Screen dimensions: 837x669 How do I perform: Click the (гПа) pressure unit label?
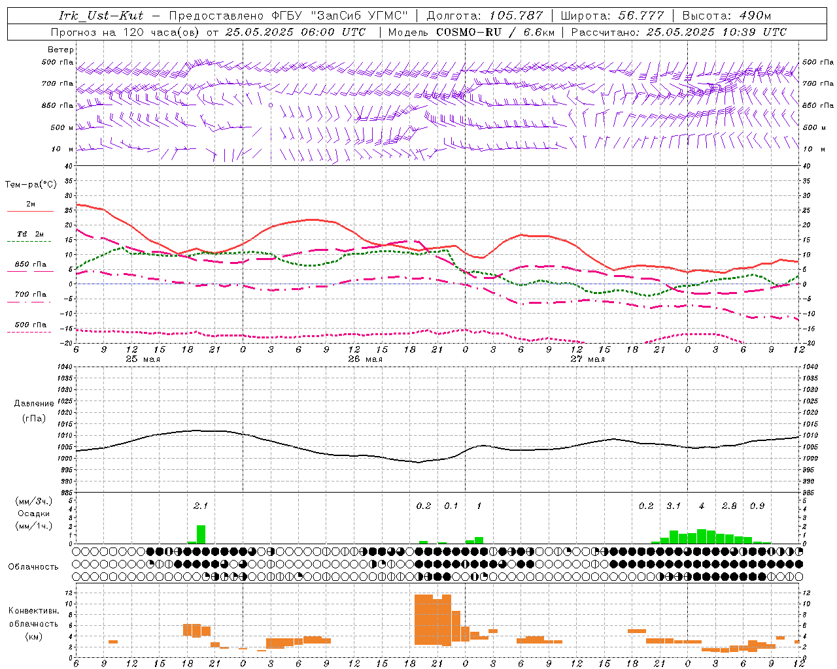[x=34, y=419]
